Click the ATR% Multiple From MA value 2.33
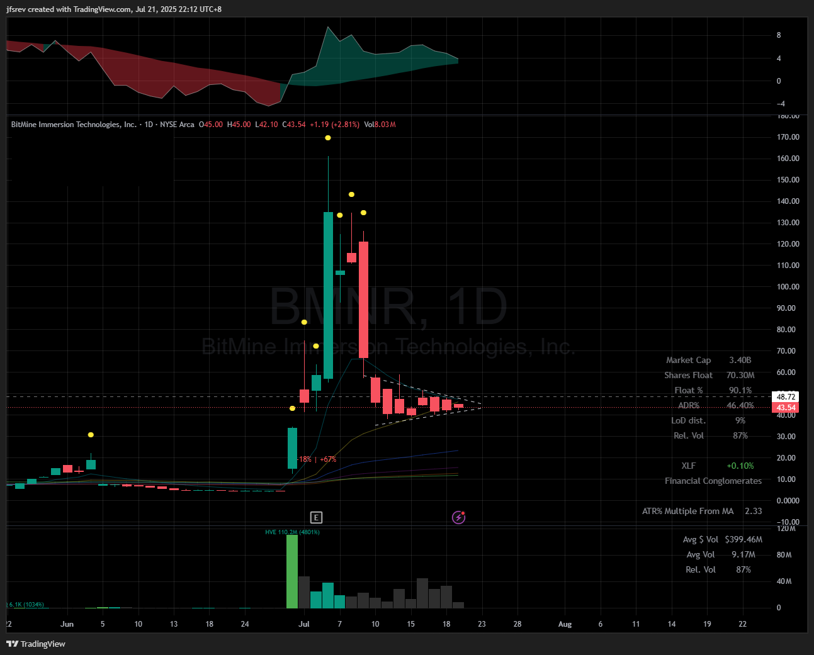 point(754,512)
